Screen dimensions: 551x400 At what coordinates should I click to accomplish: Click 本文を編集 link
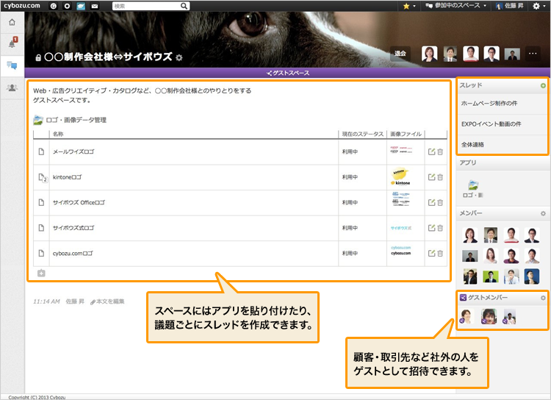tap(107, 301)
